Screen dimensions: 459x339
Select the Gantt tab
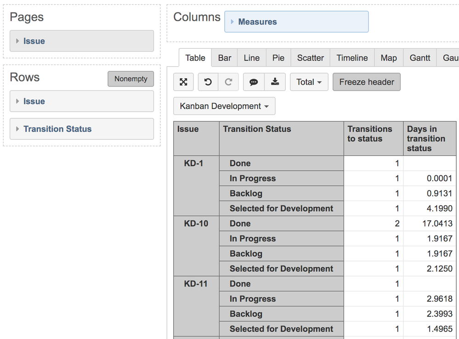tap(420, 57)
